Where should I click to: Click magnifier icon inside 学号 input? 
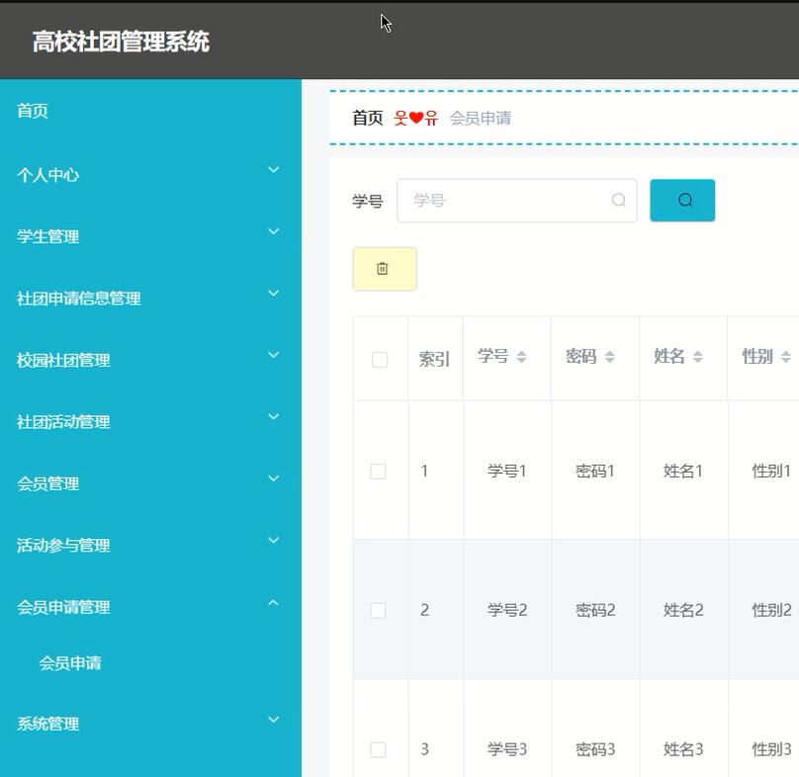click(619, 201)
